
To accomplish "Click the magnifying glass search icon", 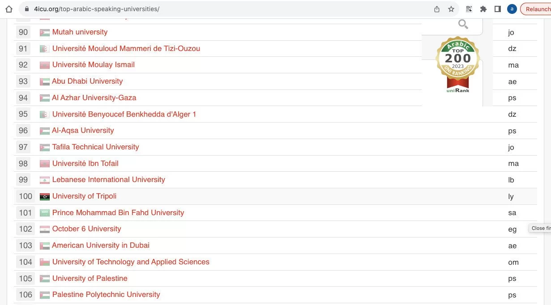I will [x=463, y=24].
